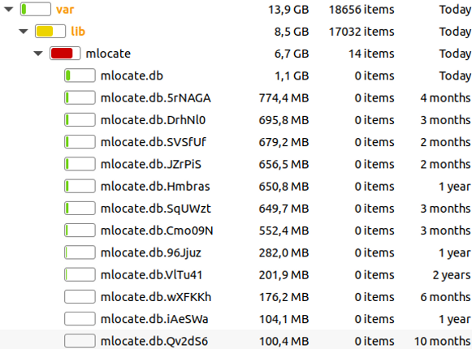Click usage bar of mlocate.db.5rNAGA
This screenshot has width=472, height=349.
pyautogui.click(x=80, y=97)
